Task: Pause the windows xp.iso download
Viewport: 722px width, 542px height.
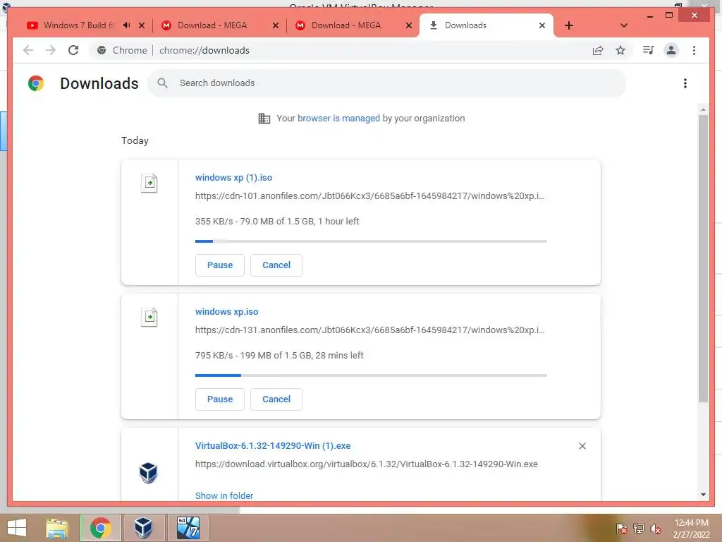Action: (220, 399)
